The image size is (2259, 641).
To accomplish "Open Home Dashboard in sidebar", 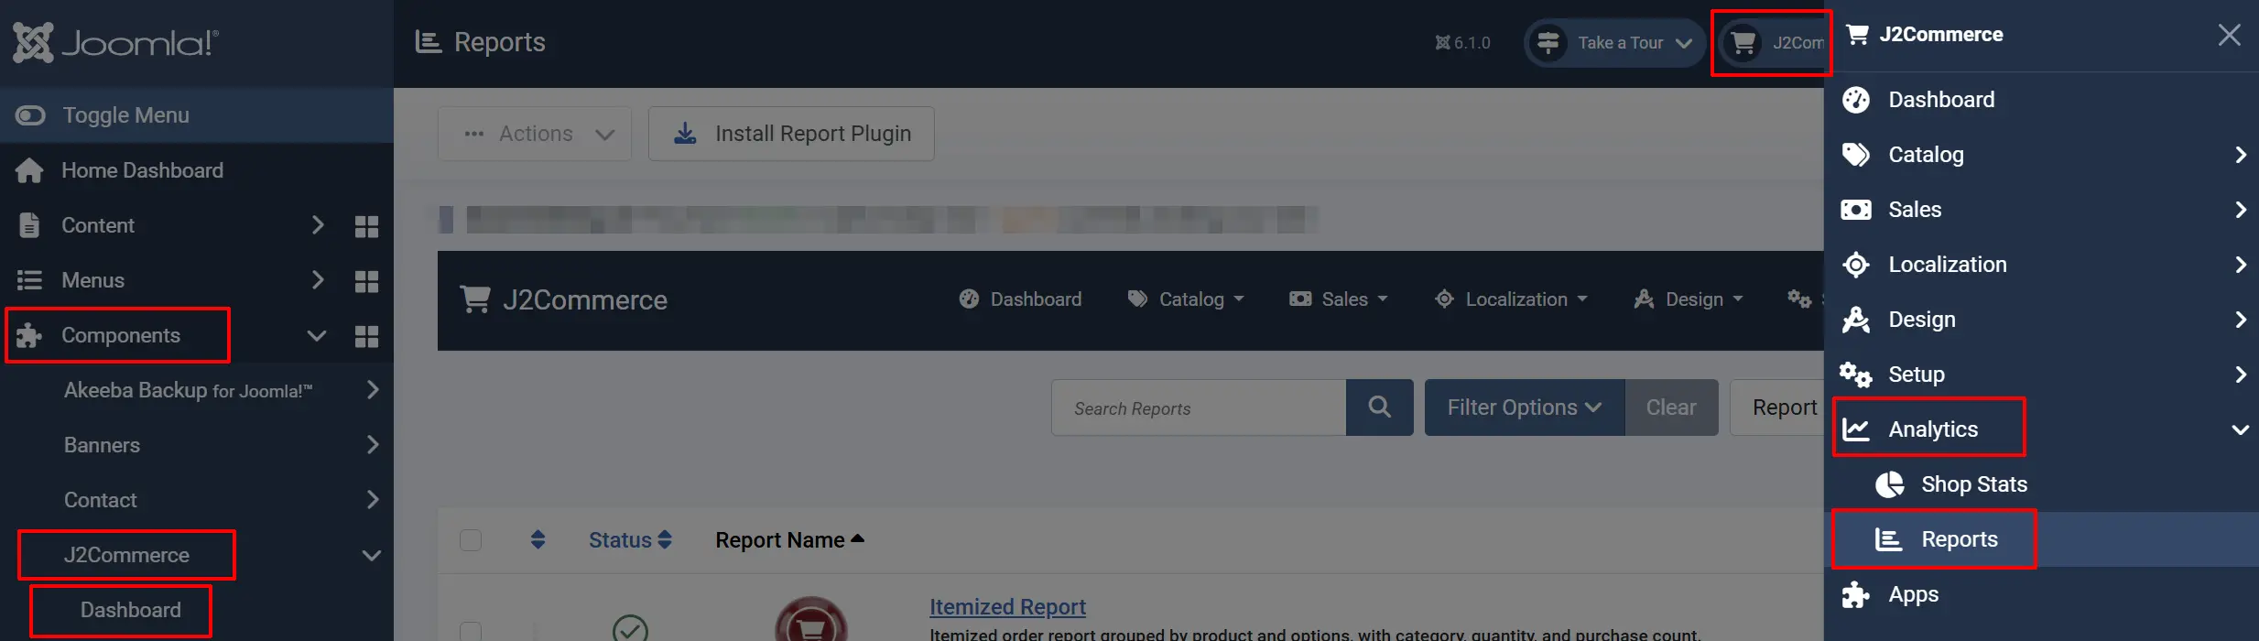I will [142, 170].
